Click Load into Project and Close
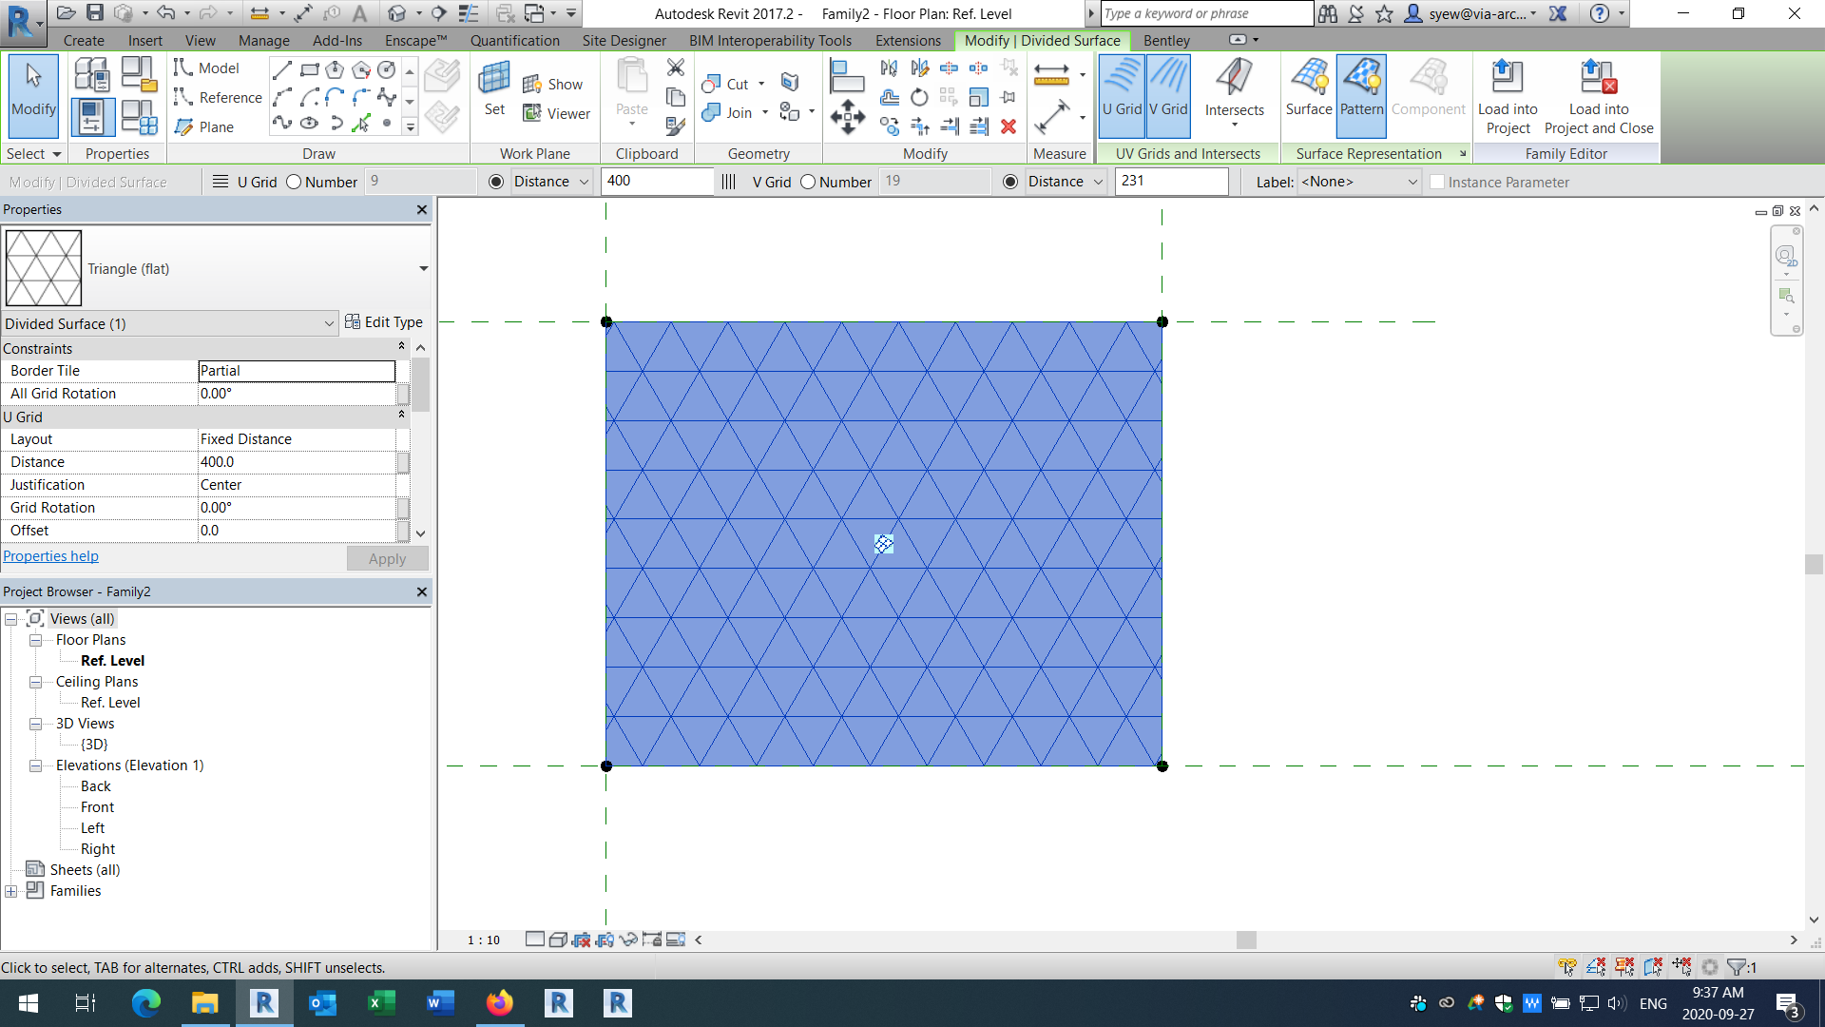1825x1027 pixels. 1598,95
